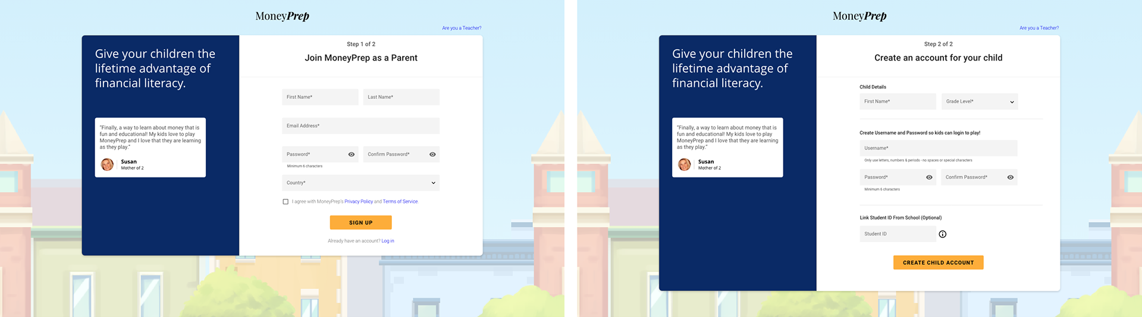1142x317 pixels.
Task: Click the 'Child Details' label
Action: [x=873, y=87]
